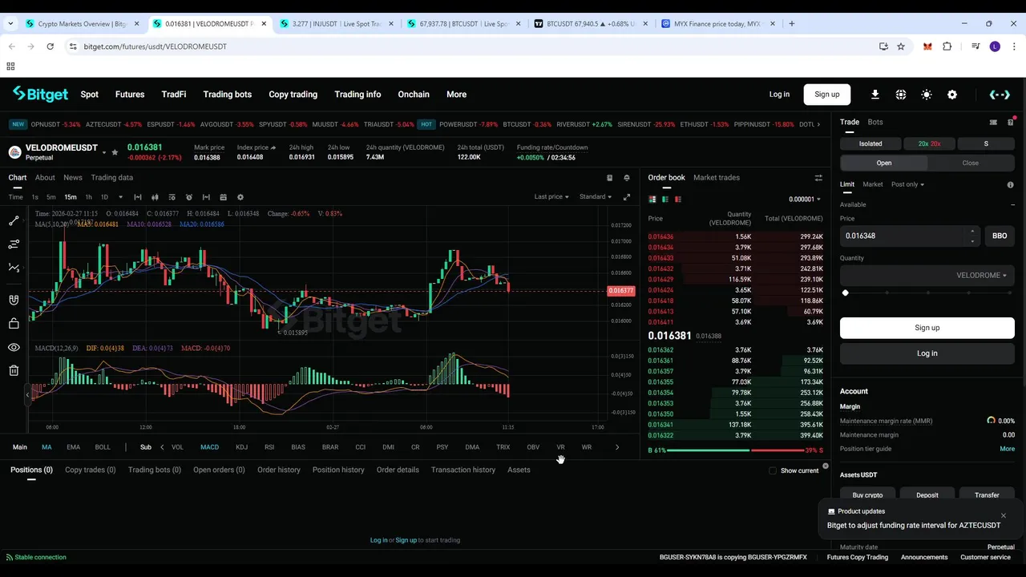This screenshot has height=577, width=1026.
Task: Select the trend line drawing tool
Action: [x=14, y=220]
